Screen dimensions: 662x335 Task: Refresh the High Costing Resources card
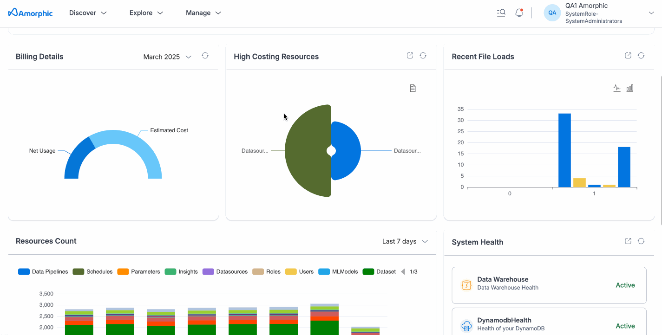tap(423, 56)
